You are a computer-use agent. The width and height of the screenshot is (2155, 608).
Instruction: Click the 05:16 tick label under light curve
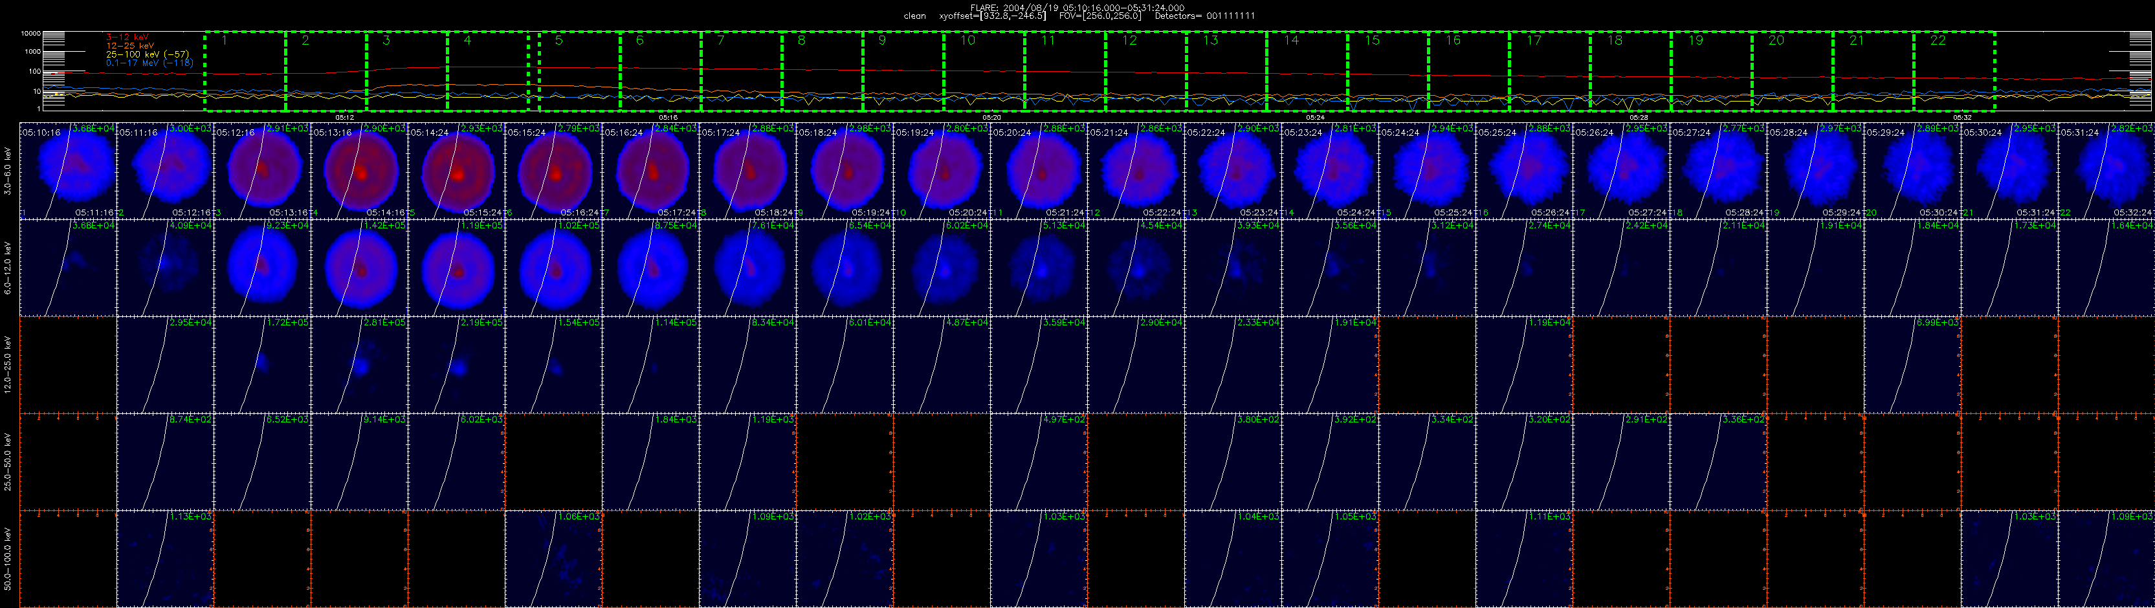coord(668,117)
